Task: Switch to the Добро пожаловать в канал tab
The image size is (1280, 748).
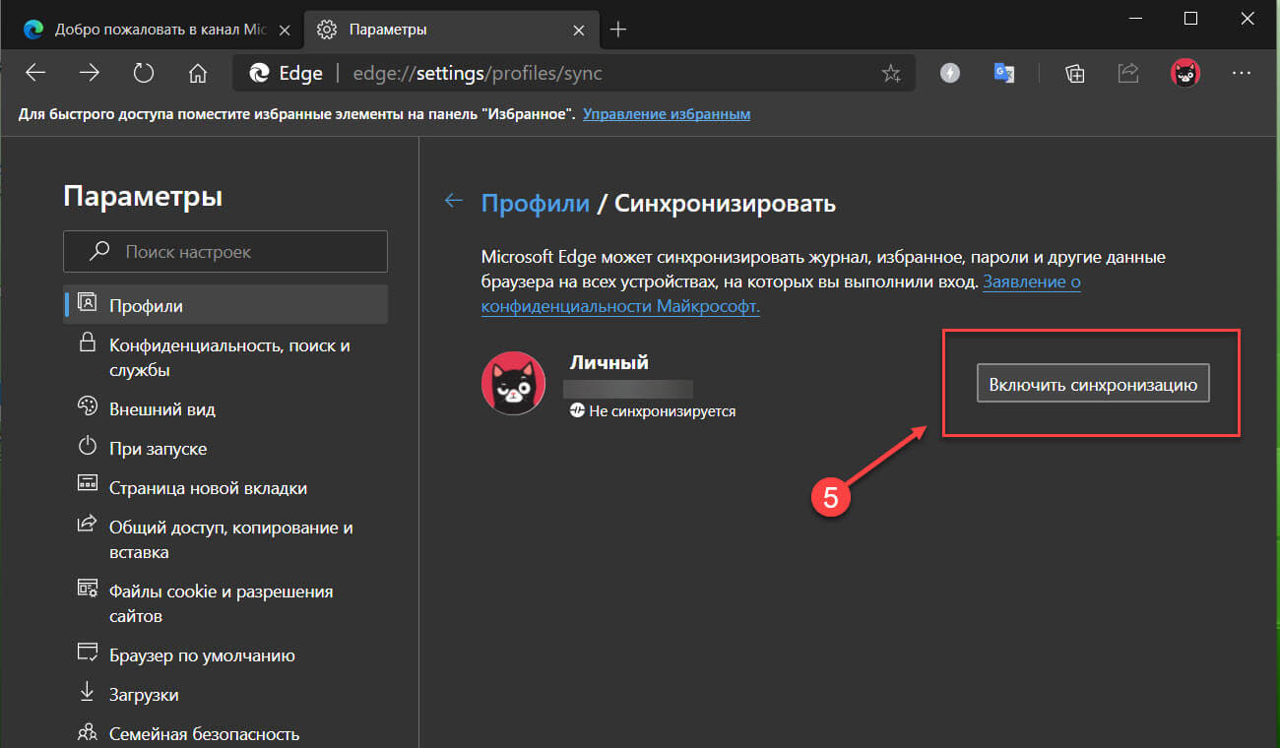Action: click(156, 30)
